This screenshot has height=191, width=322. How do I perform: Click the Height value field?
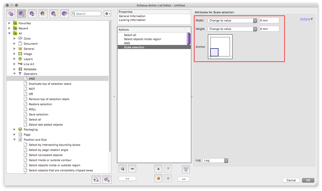269,29
